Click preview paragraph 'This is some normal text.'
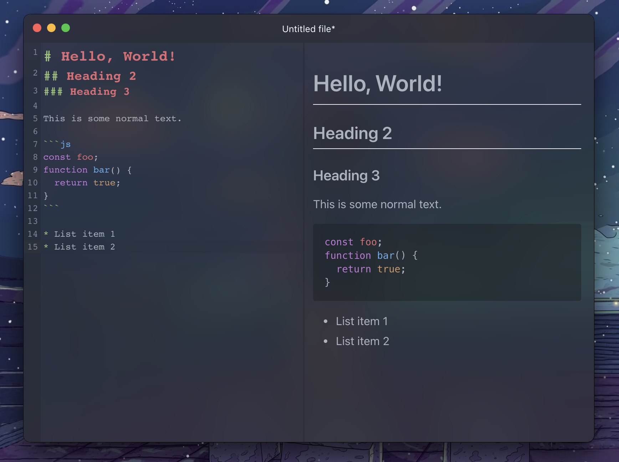Image resolution: width=619 pixels, height=462 pixels. 377,204
